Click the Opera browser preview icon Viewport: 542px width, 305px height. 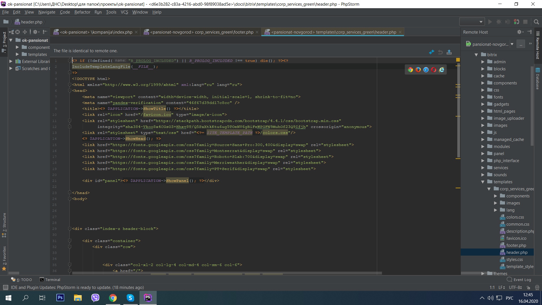[434, 70]
